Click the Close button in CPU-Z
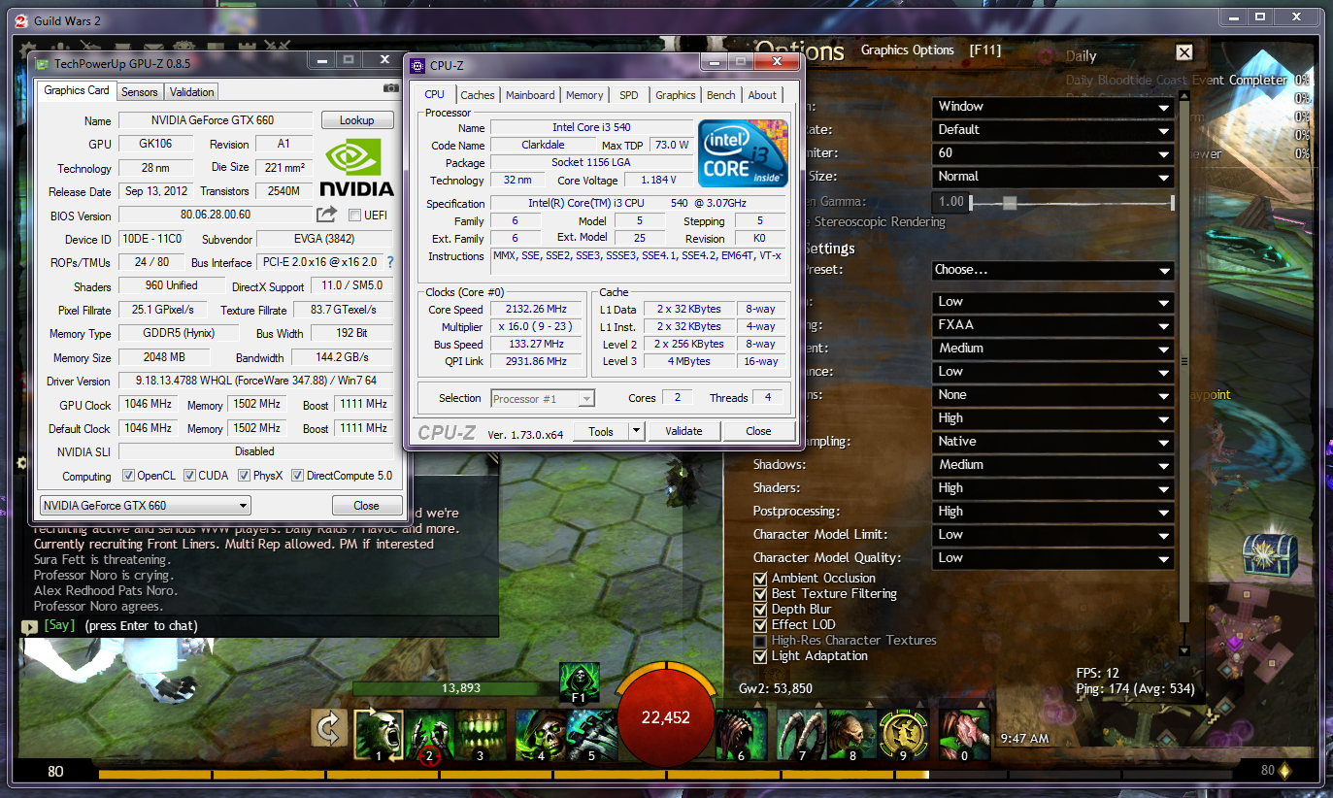Image resolution: width=1333 pixels, height=798 pixels. pos(758,431)
